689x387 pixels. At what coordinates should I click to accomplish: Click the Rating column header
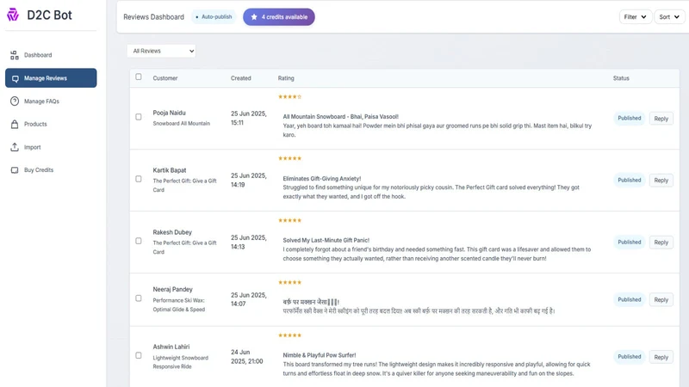pos(286,78)
